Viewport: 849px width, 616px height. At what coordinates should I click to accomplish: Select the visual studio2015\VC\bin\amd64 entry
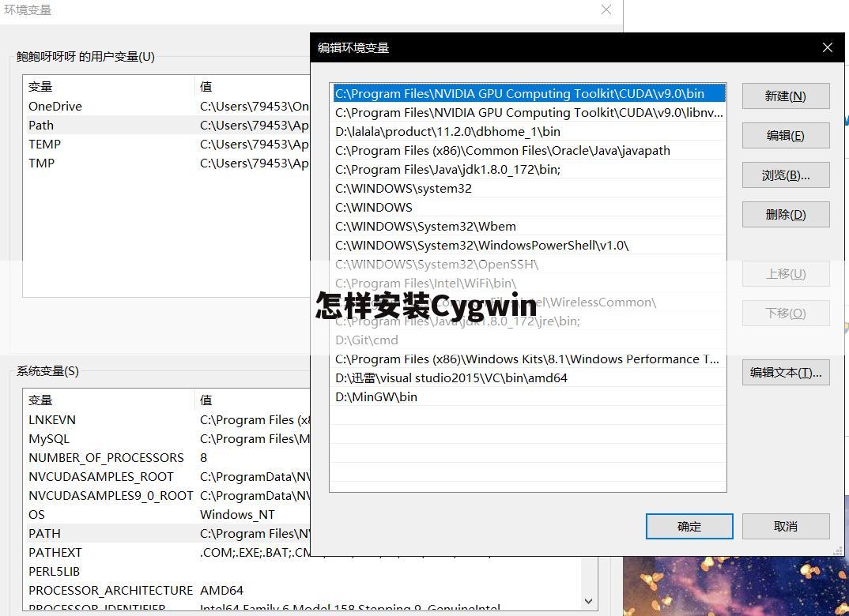(x=529, y=377)
